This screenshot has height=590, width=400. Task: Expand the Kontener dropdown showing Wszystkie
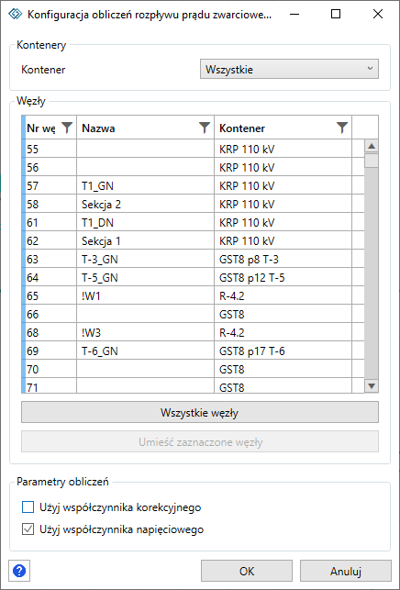click(x=289, y=69)
